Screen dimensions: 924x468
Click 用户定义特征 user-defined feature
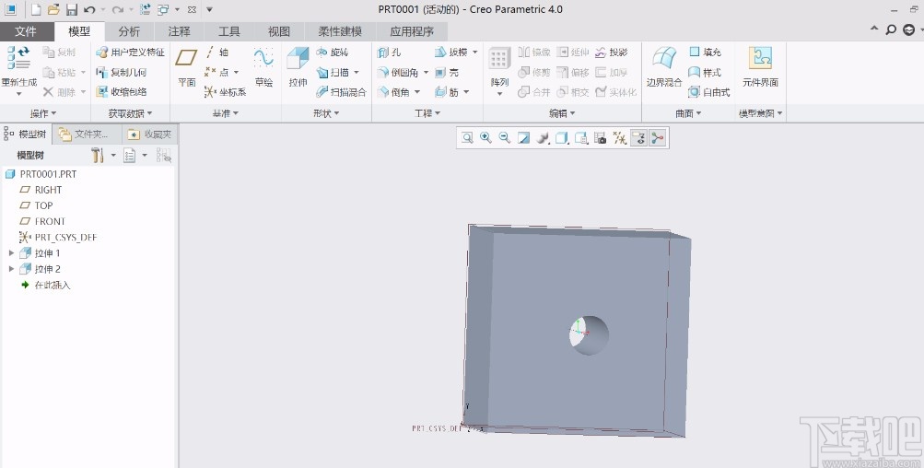point(131,53)
